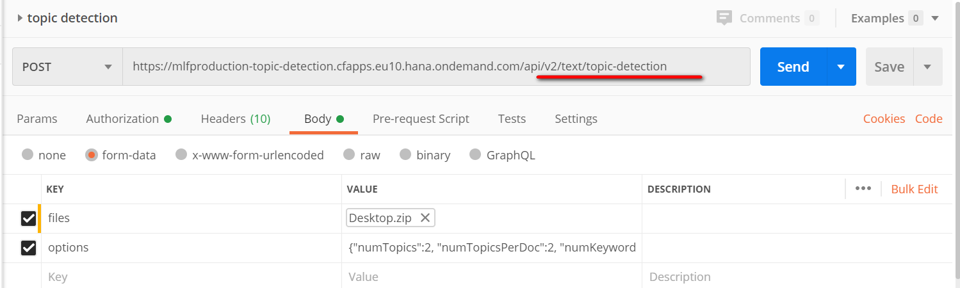Select the raw body type

349,154
